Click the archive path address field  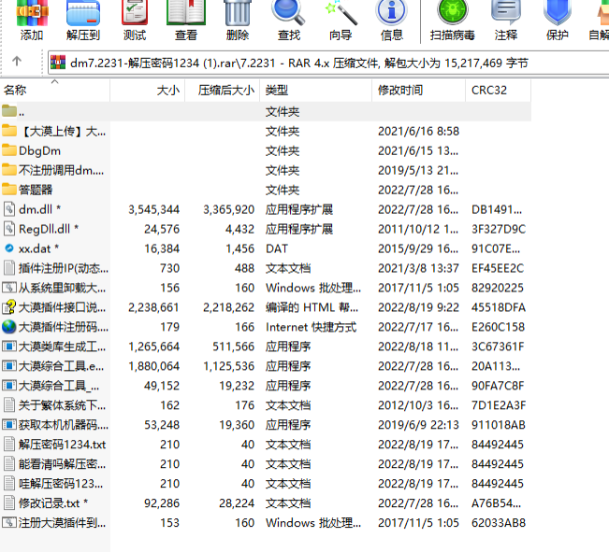click(x=328, y=63)
